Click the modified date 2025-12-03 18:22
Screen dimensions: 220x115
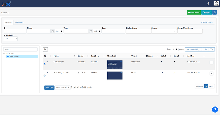pyautogui.click(x=193, y=61)
